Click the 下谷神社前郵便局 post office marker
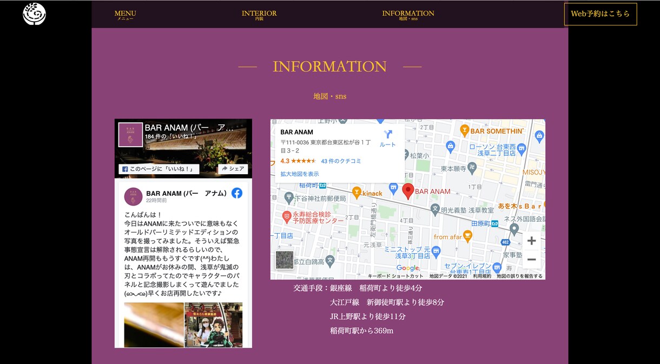 click(289, 198)
